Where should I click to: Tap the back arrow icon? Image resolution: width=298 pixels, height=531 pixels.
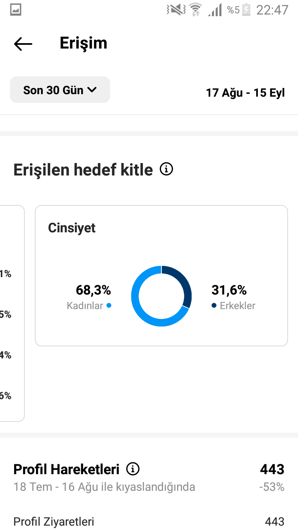pyautogui.click(x=23, y=44)
